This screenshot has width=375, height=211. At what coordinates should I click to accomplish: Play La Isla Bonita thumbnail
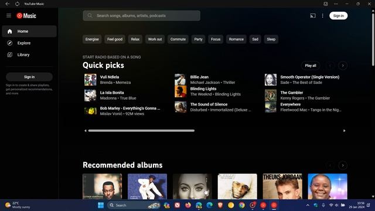click(90, 96)
